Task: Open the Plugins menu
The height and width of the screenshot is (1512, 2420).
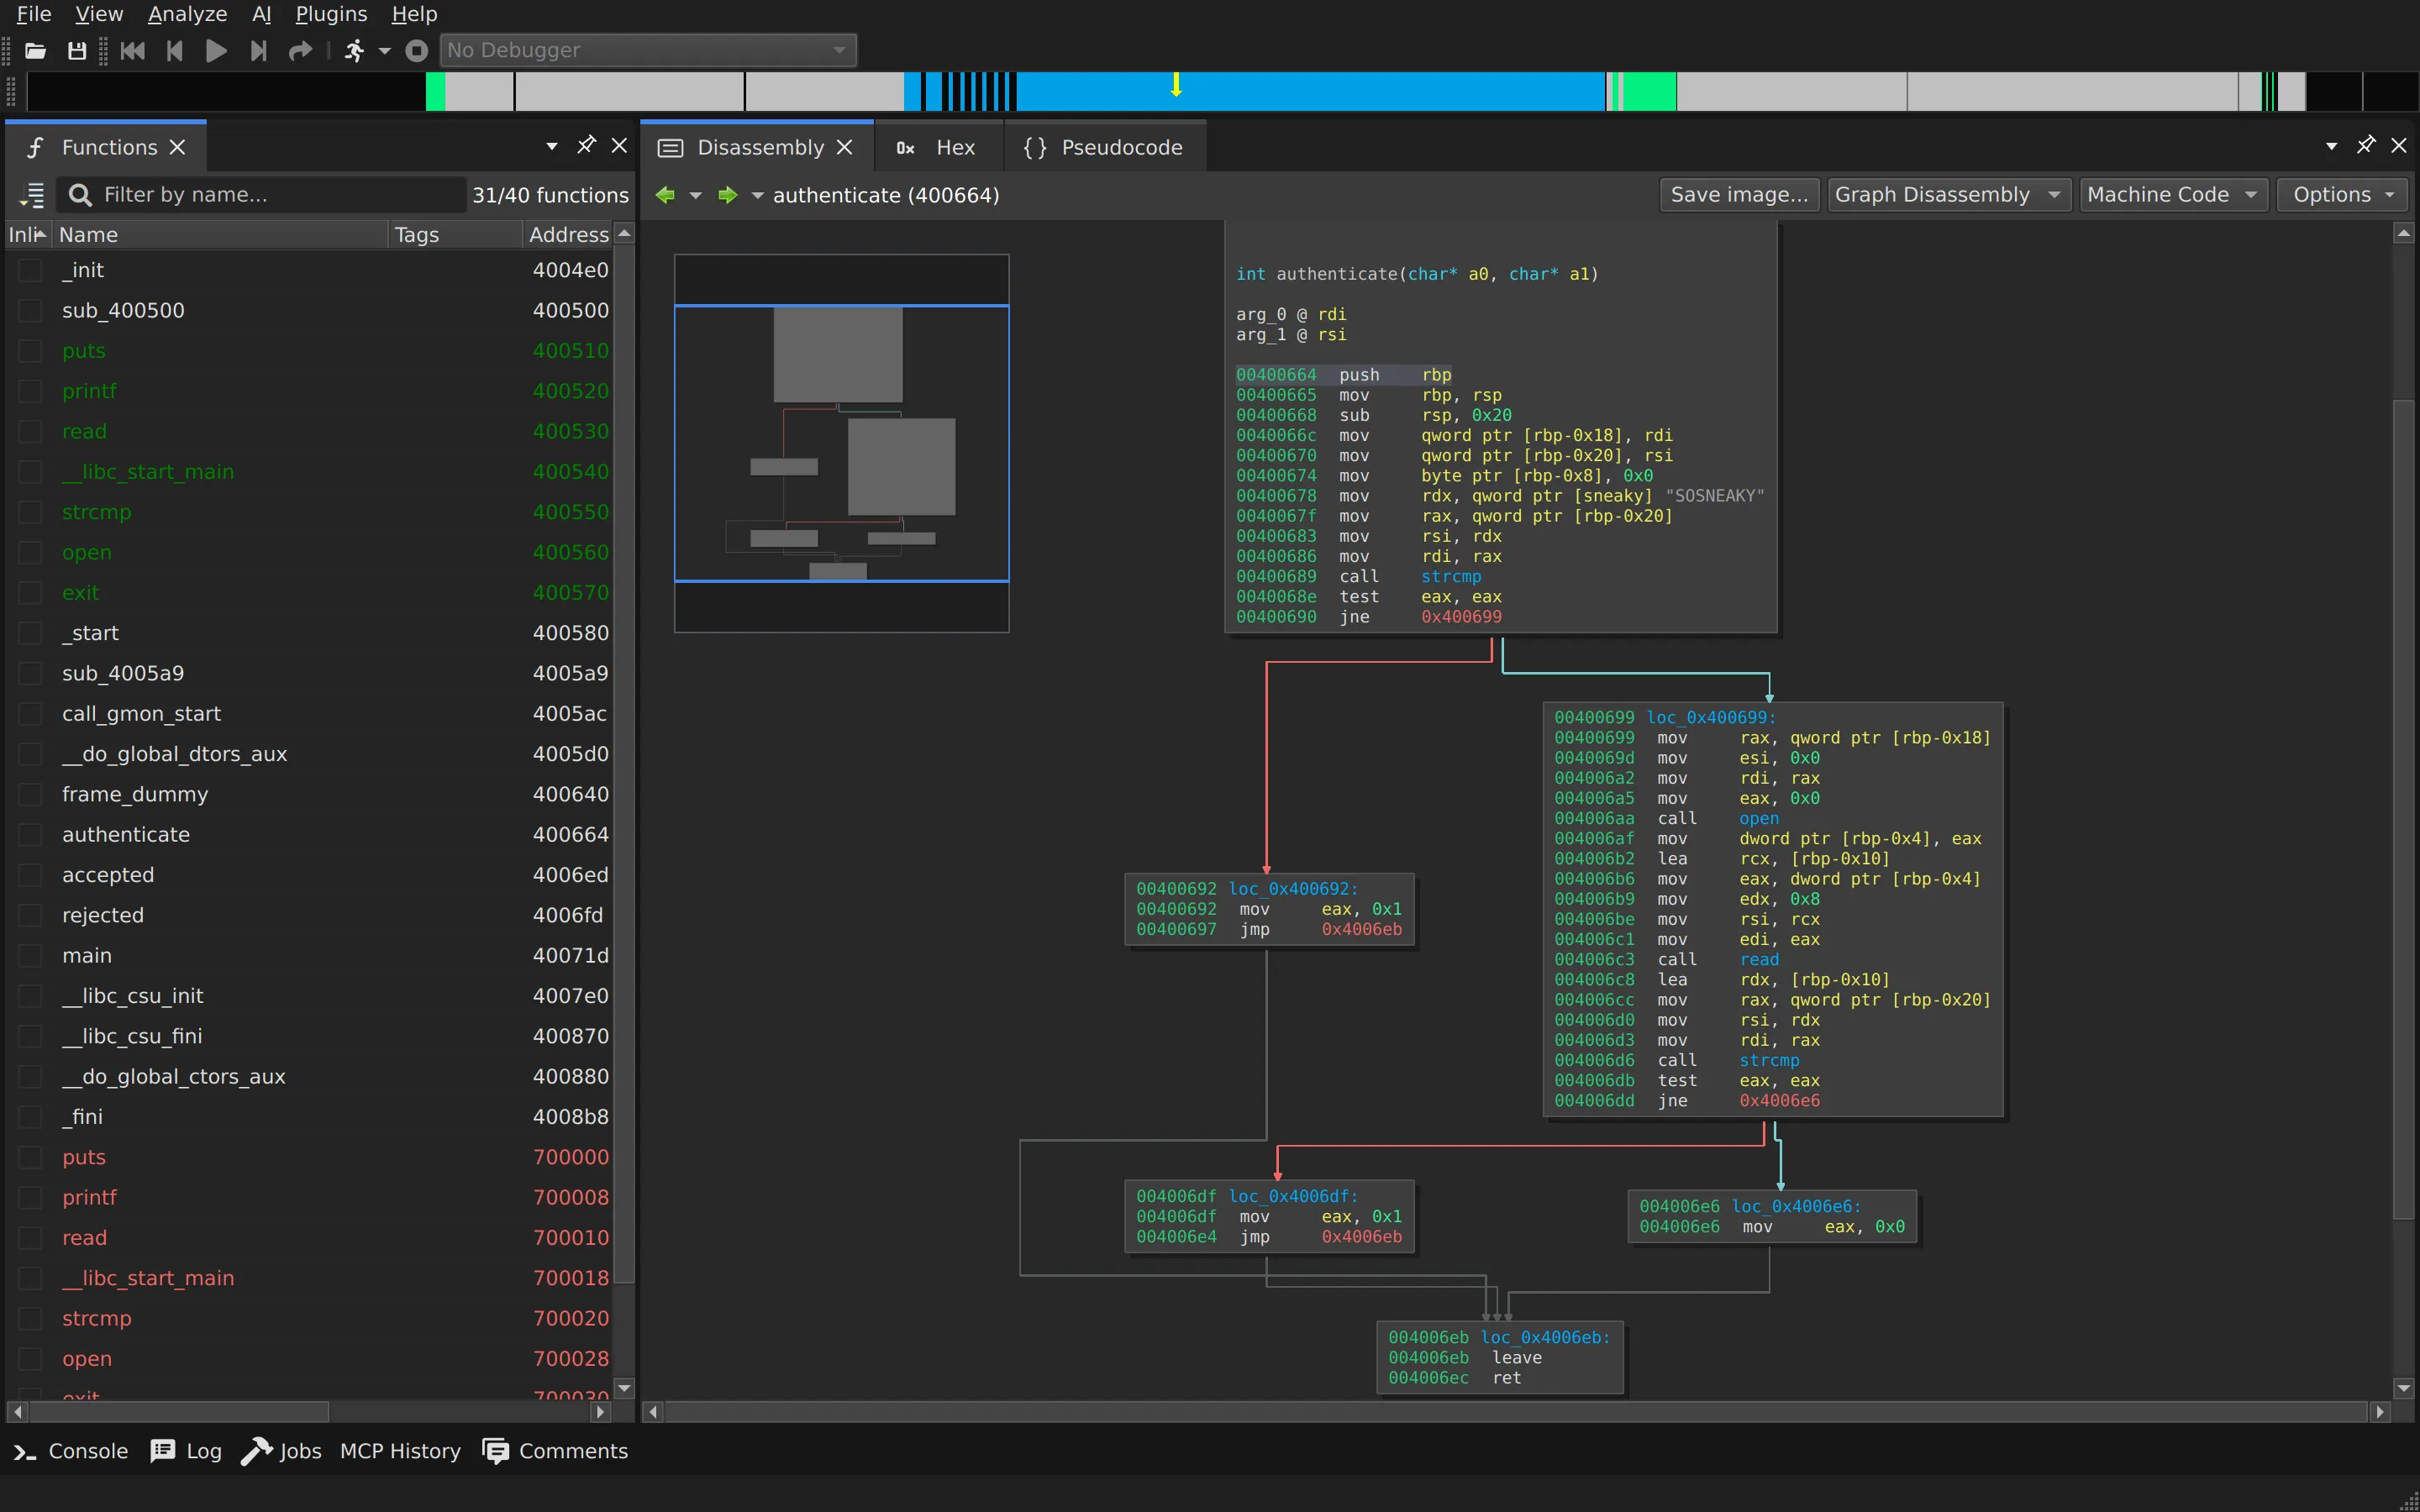Action: point(331,14)
